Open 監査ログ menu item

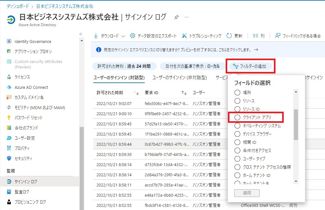coord(22,192)
